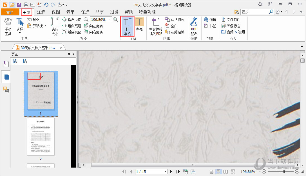This screenshot has height=176, width=306.
Task: Select the 高亮 (Highlight) tool
Action: [x=139, y=26]
